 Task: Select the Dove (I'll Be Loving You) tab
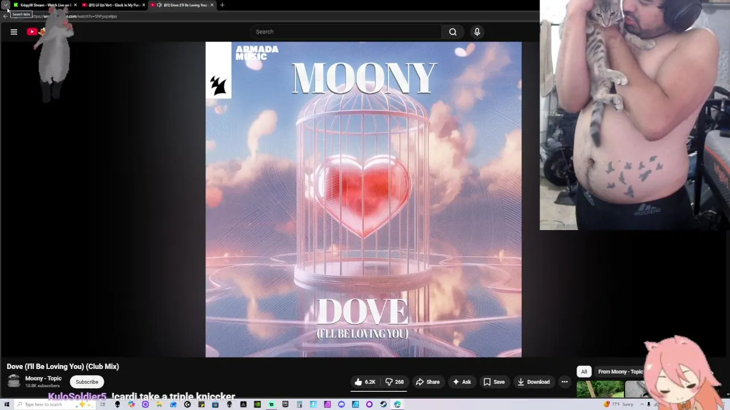tap(181, 5)
